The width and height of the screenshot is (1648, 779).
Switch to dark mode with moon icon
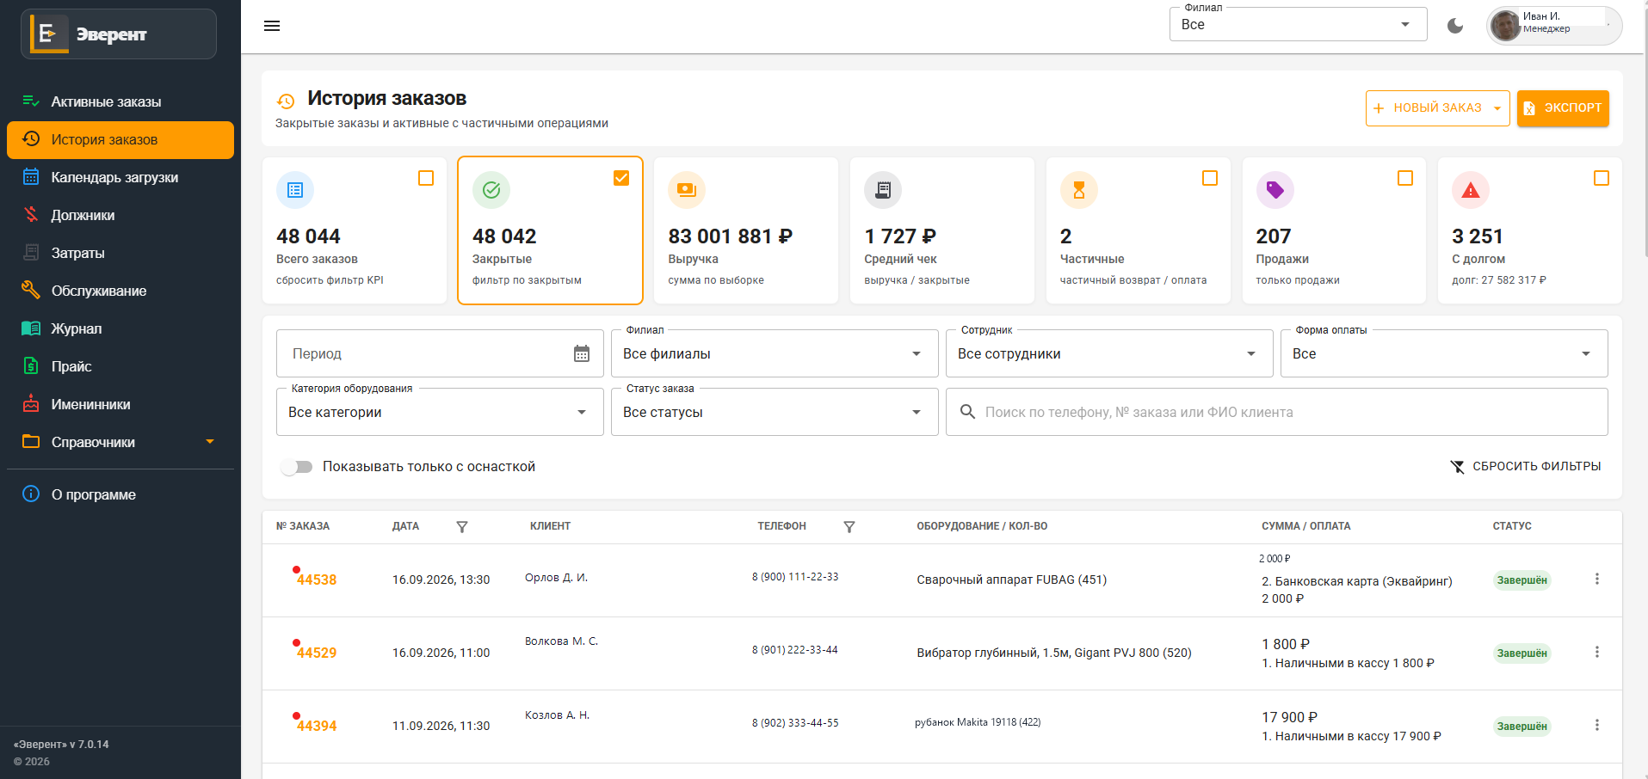pyautogui.click(x=1455, y=26)
